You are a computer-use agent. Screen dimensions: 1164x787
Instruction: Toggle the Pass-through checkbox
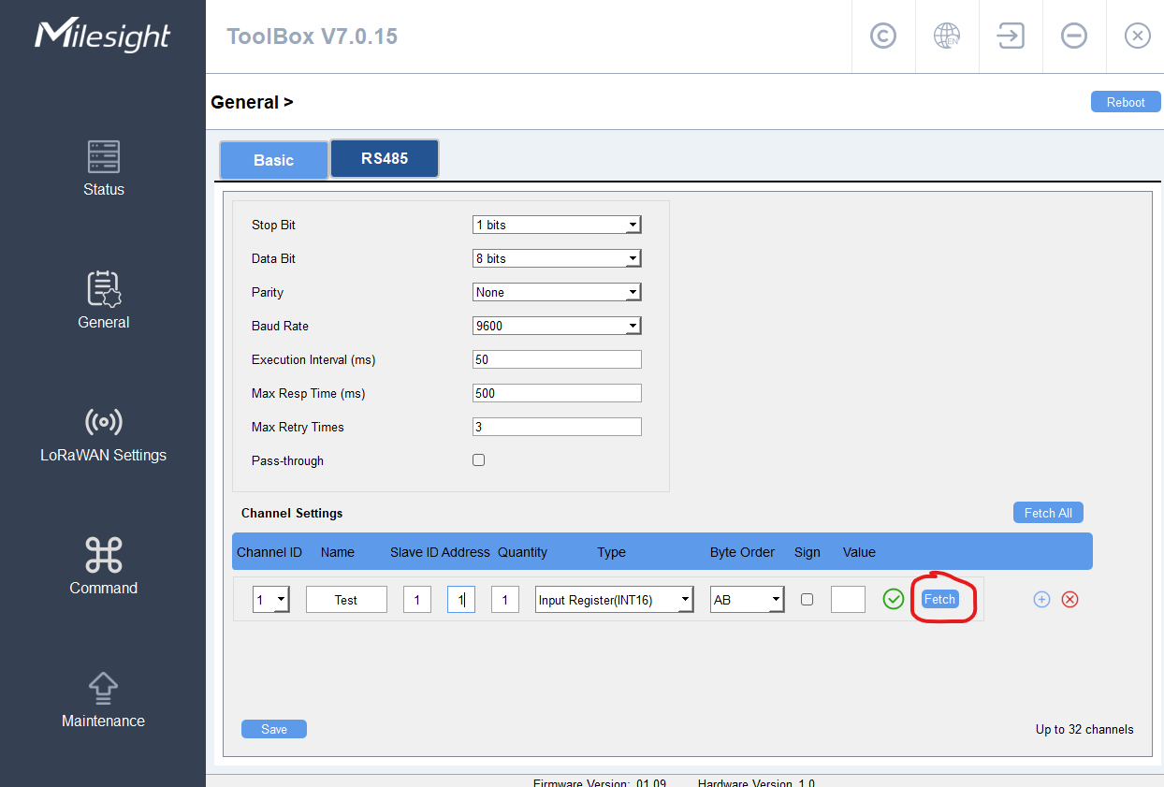(x=479, y=460)
